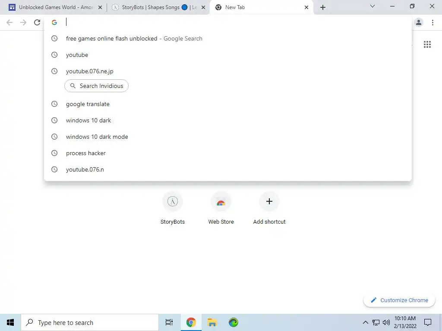Close the New Tab tab
442x331 pixels.
pyautogui.click(x=306, y=8)
